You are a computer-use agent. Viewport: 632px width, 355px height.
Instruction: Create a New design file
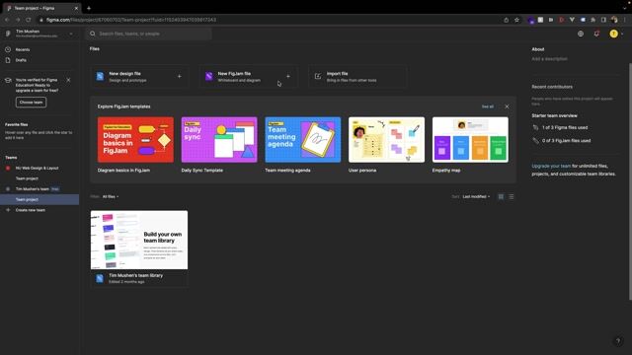(139, 77)
